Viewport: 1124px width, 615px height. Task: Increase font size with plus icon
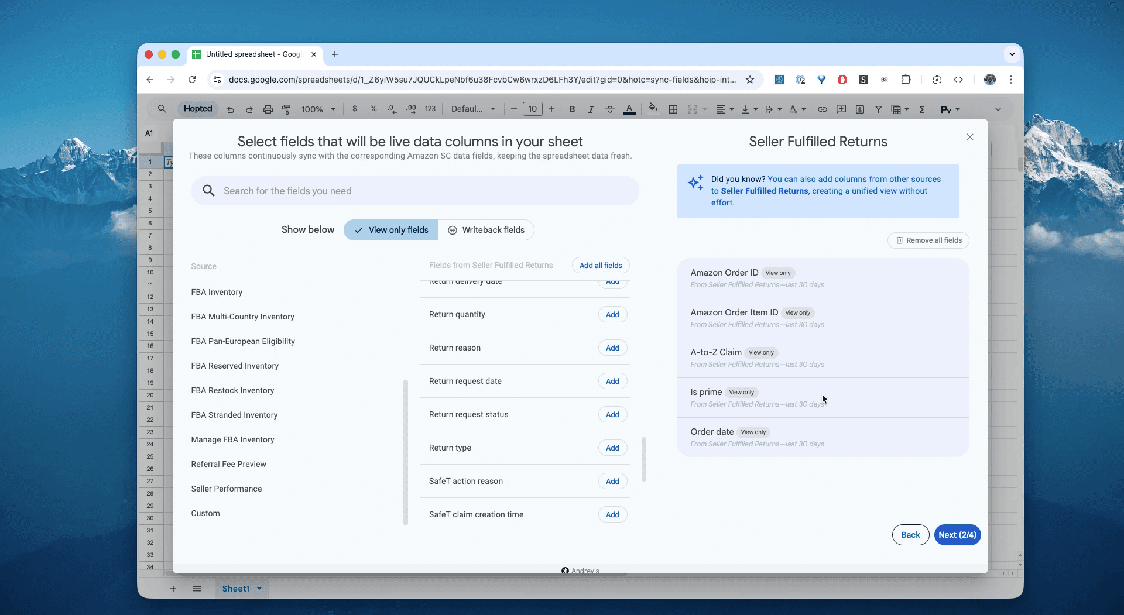(x=551, y=109)
